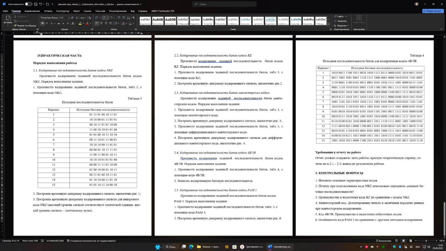
Task: Align text right
Action: 106,23
